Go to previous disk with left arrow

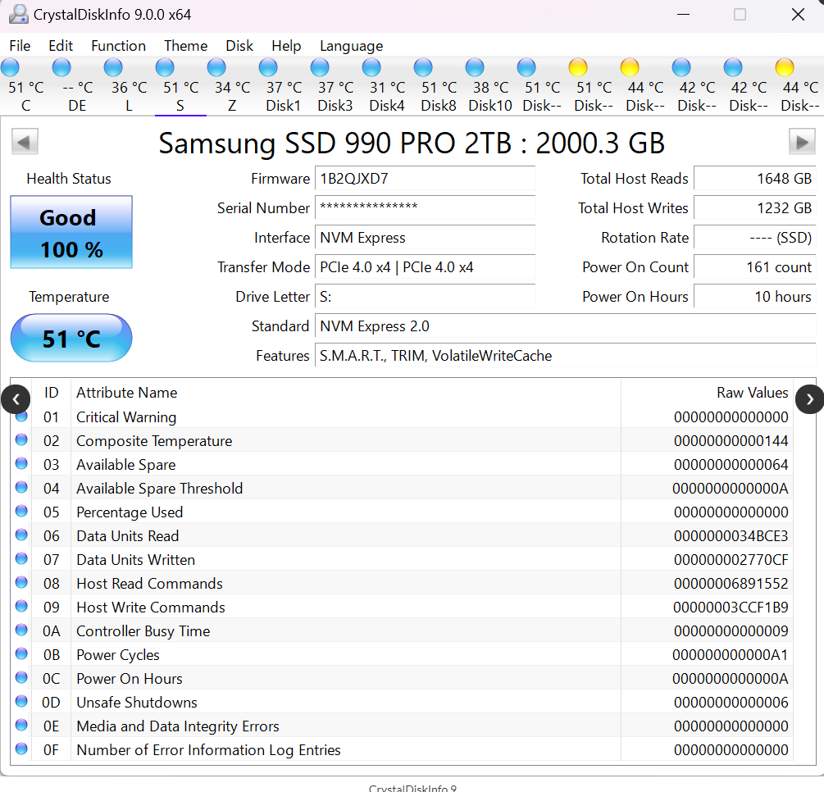(x=25, y=142)
